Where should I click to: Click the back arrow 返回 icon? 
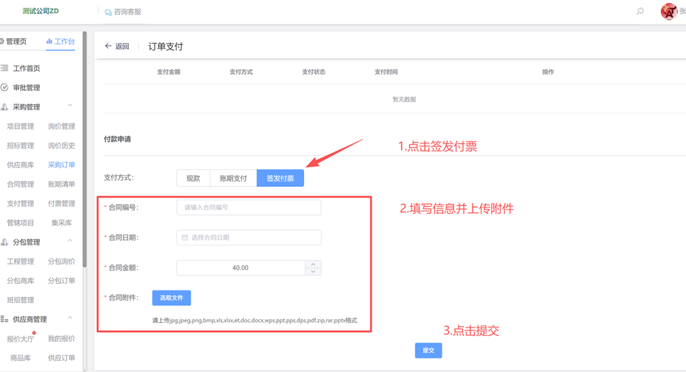click(x=108, y=46)
